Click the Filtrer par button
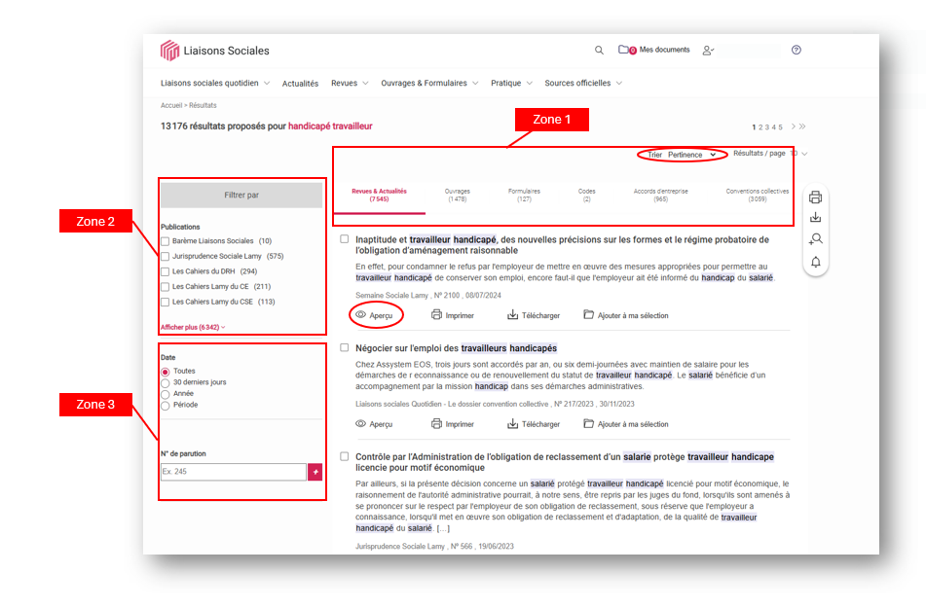The height and width of the screenshot is (609, 926). coord(241,196)
